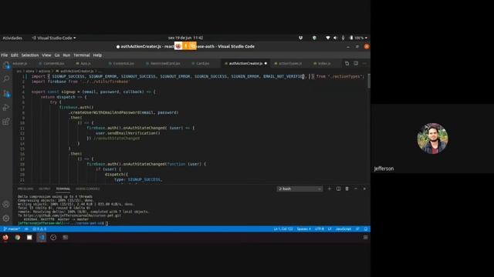Open the Source Control view
494x277 pixels.
(x=6, y=93)
